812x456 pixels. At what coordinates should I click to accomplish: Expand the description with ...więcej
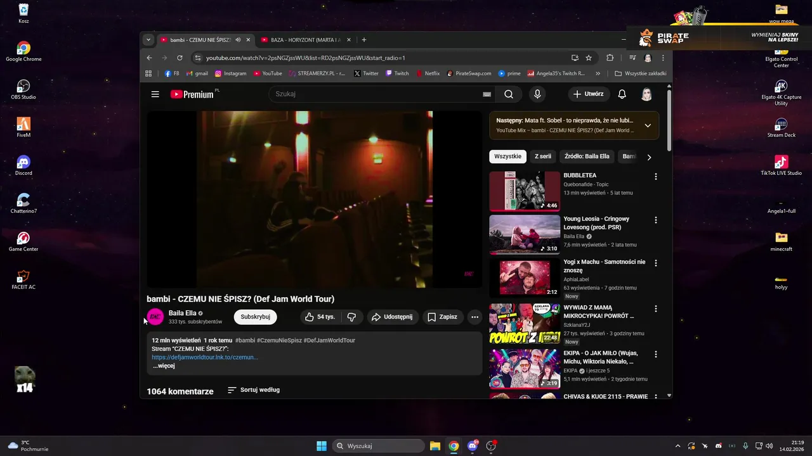(164, 365)
